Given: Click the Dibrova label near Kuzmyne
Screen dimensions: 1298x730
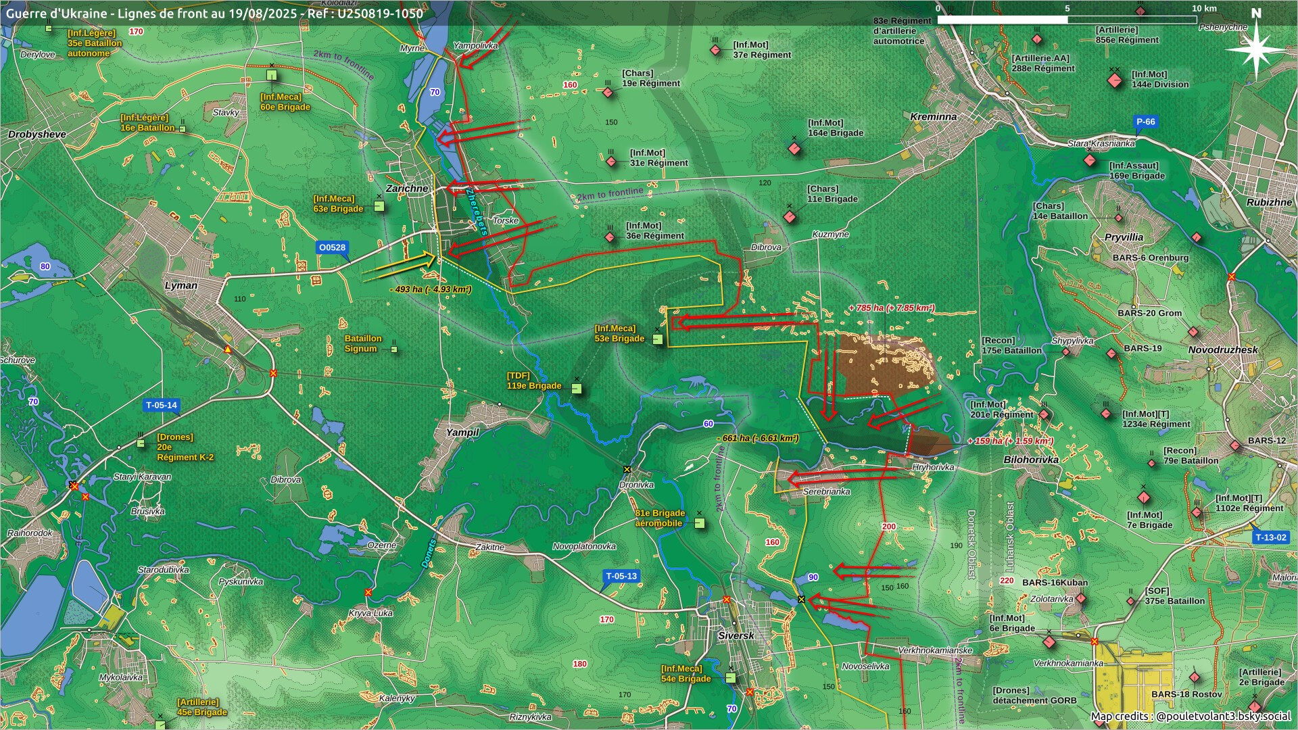Looking at the screenshot, I should (766, 247).
